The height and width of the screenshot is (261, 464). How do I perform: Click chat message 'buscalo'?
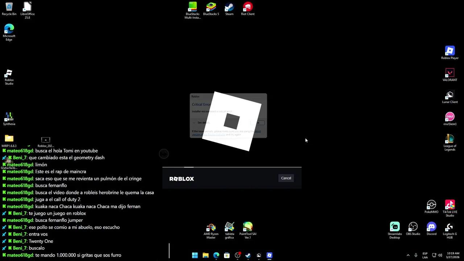click(x=37, y=248)
